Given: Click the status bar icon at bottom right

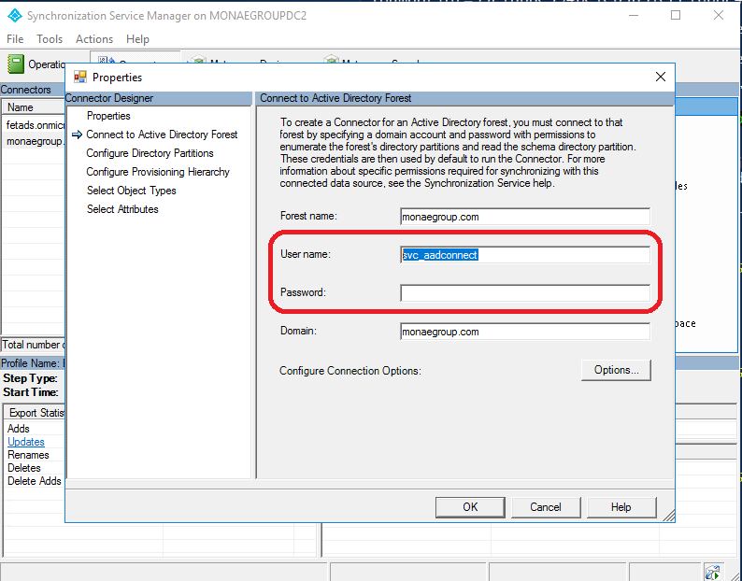Looking at the screenshot, I should click(x=712, y=572).
